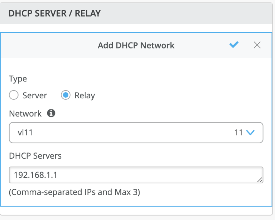Screen dimensions: 275x220
Task: Click the VLAN ID 11 in Network selector
Action: click(x=238, y=132)
